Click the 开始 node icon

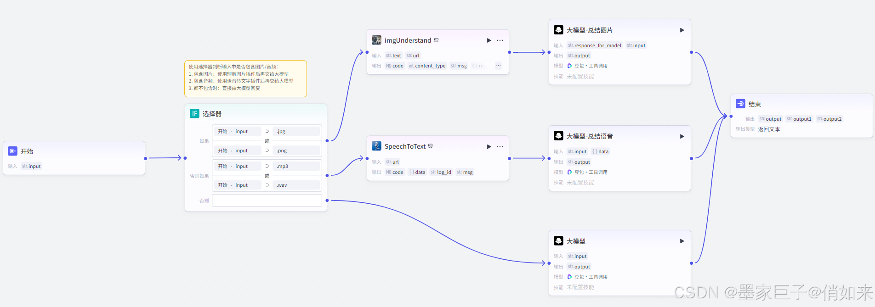point(13,151)
